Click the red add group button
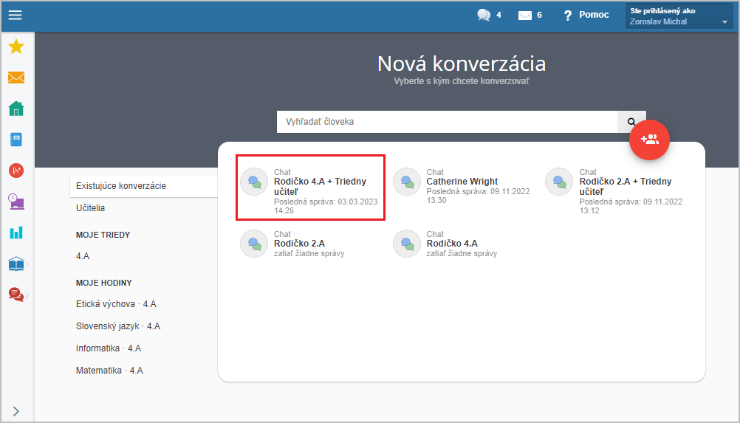 [649, 140]
